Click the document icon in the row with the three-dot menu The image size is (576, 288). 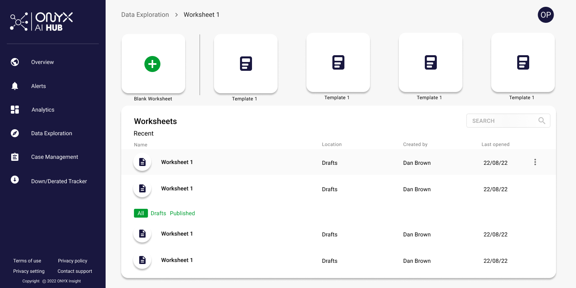click(x=142, y=162)
